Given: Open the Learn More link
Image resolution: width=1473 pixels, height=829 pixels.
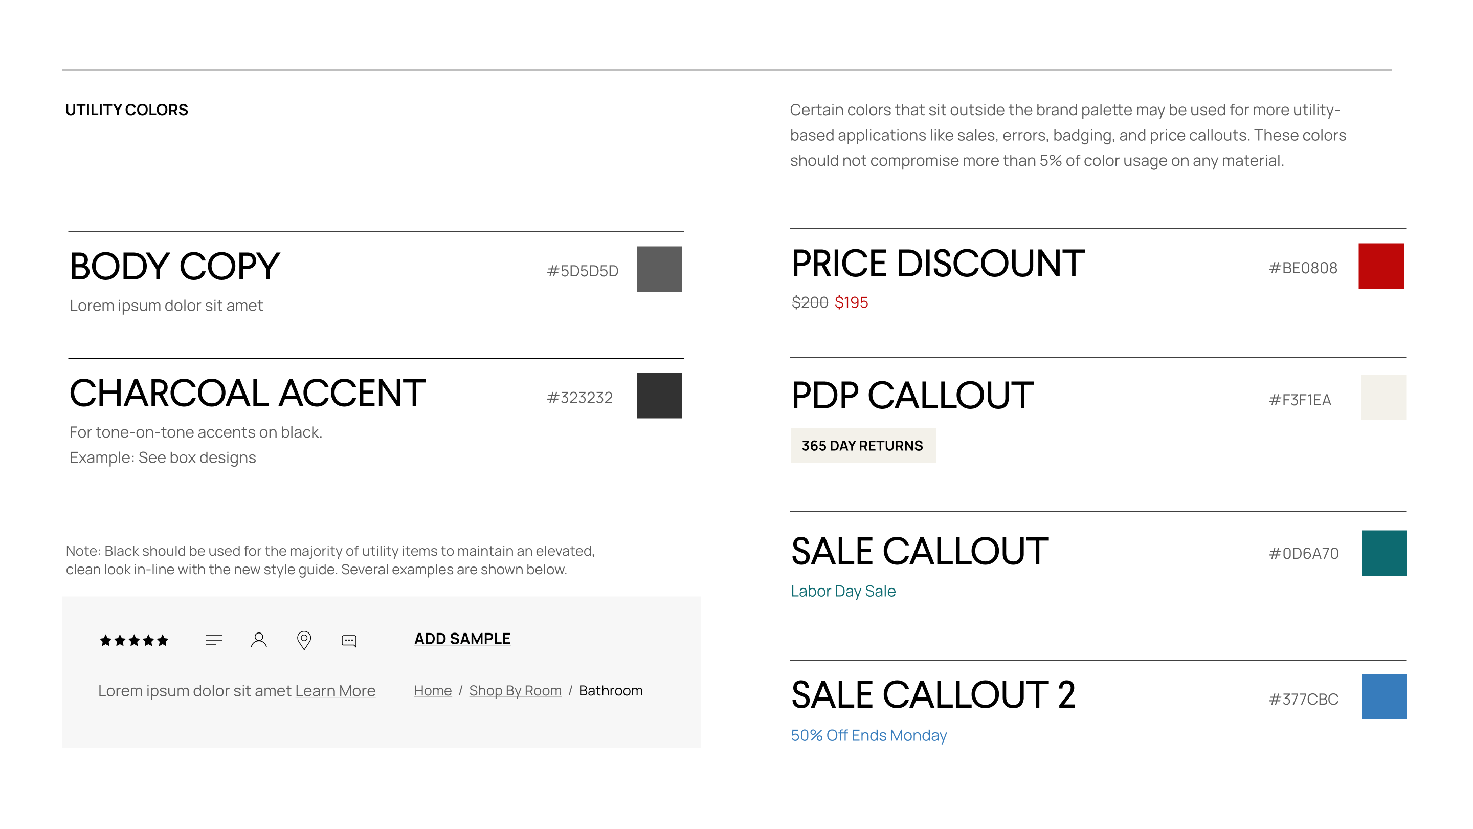Looking at the screenshot, I should pyautogui.click(x=335, y=690).
